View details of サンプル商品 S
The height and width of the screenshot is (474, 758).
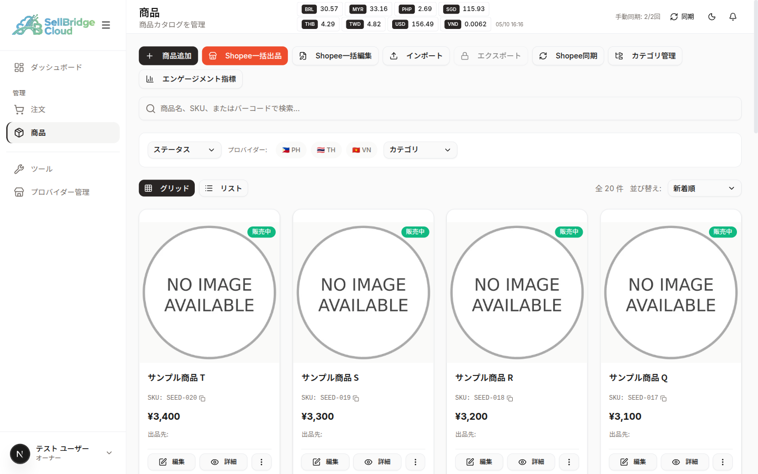[377, 462]
